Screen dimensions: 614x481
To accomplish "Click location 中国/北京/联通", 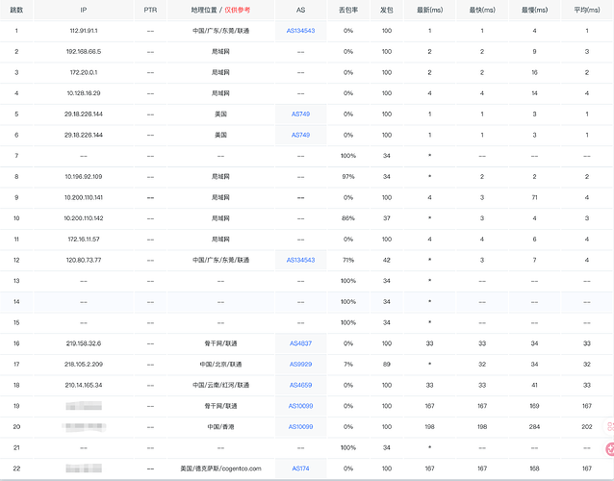I will pyautogui.click(x=220, y=364).
